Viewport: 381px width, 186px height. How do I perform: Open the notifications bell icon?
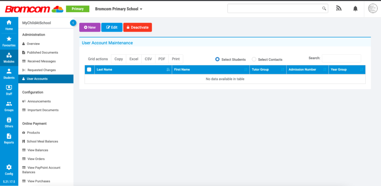click(x=355, y=9)
